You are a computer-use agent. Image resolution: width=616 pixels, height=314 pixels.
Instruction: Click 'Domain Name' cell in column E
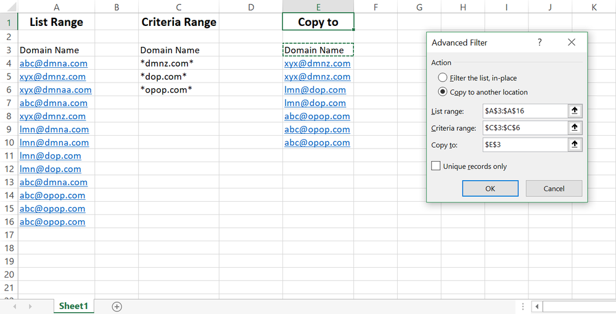pos(318,50)
